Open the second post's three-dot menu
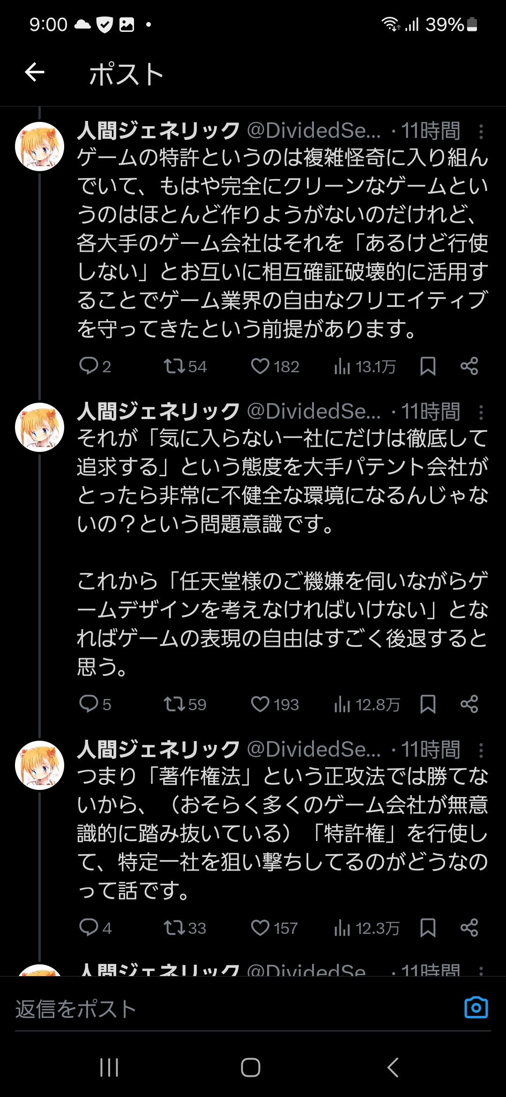 [x=481, y=412]
